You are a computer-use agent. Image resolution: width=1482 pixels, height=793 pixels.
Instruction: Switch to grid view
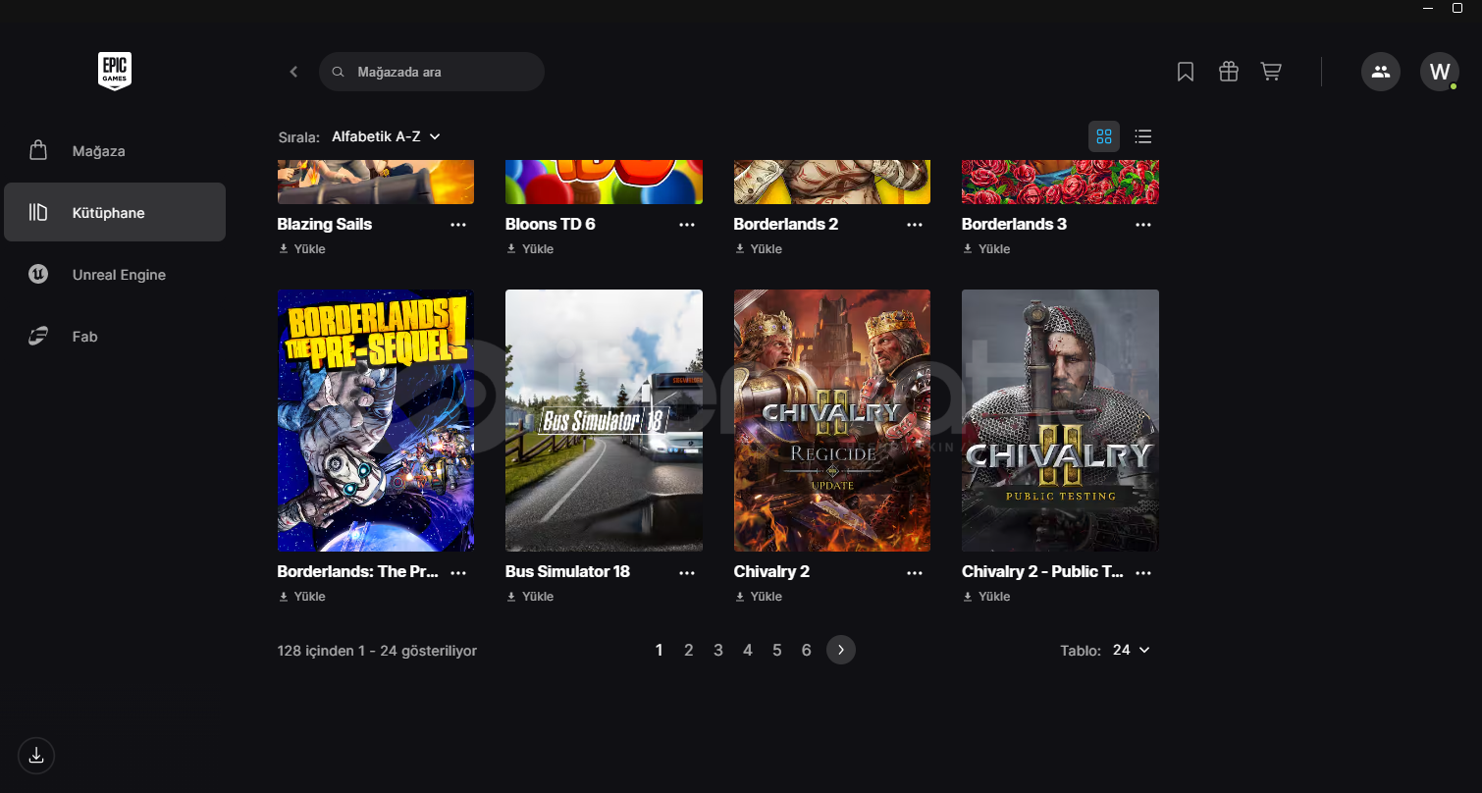coord(1104,136)
